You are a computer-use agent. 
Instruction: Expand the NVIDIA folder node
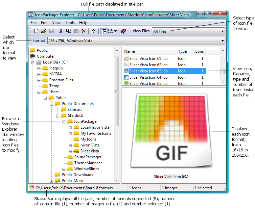click(x=39, y=74)
